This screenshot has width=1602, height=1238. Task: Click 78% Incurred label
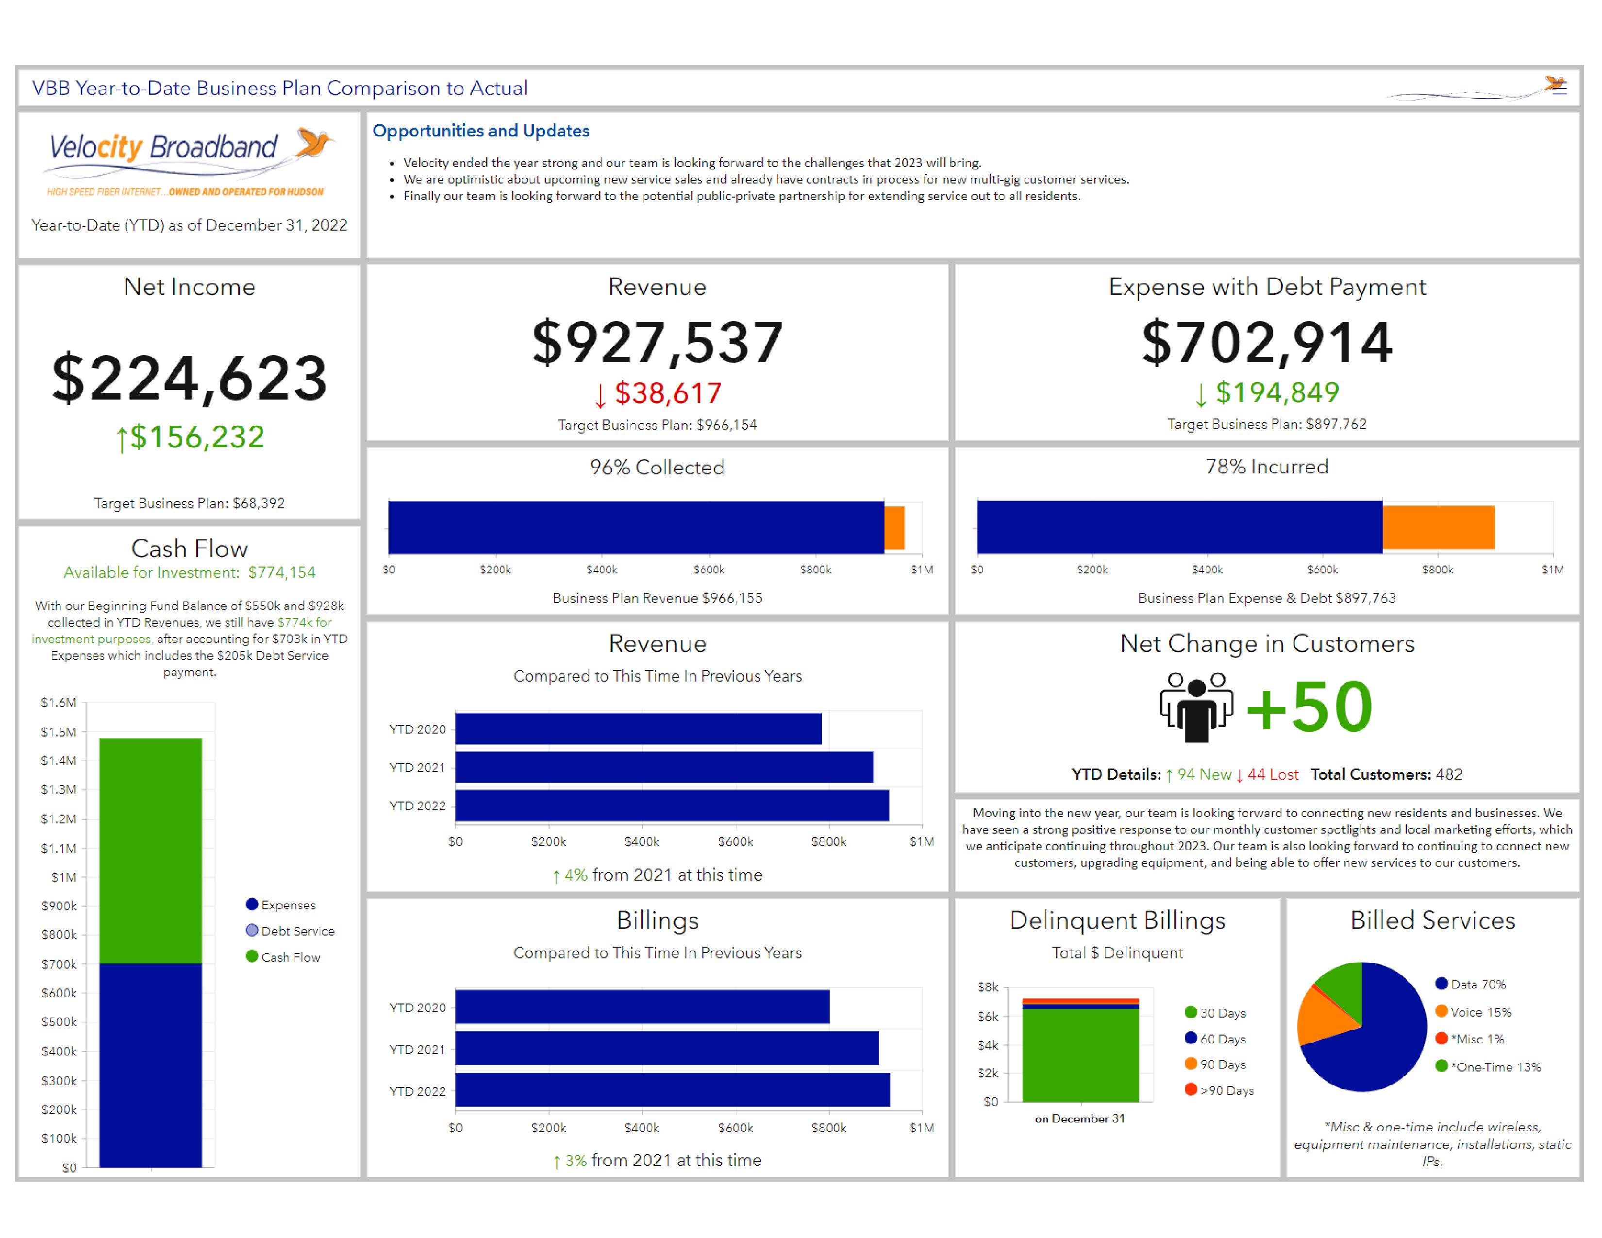tap(1267, 467)
